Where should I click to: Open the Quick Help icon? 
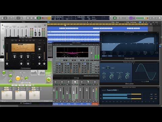point(8,18)
